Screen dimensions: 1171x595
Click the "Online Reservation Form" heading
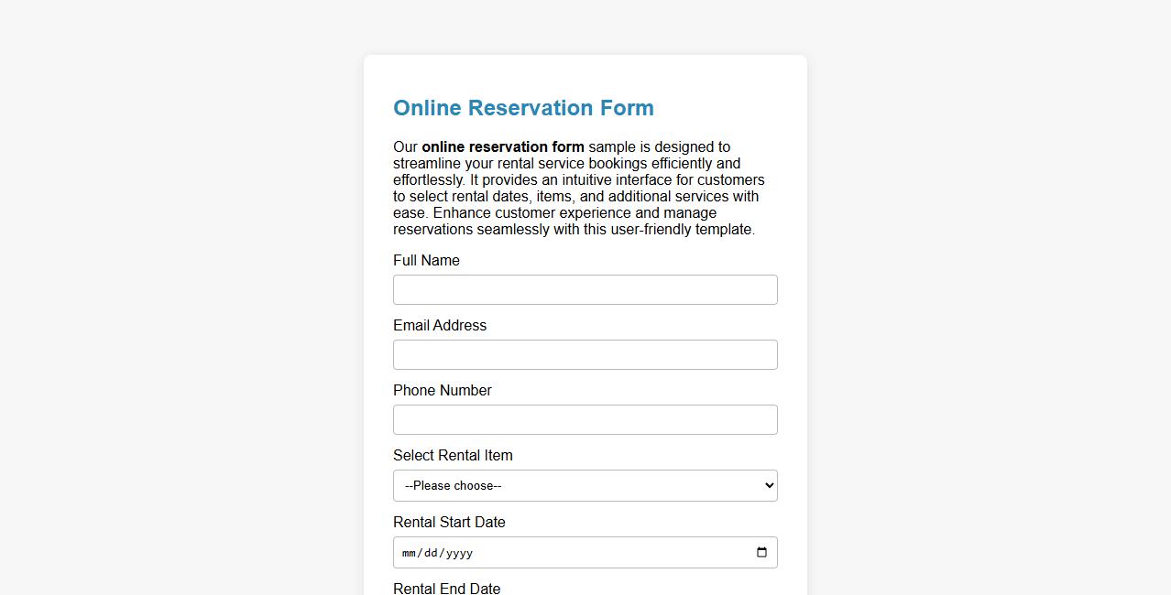pyautogui.click(x=522, y=107)
